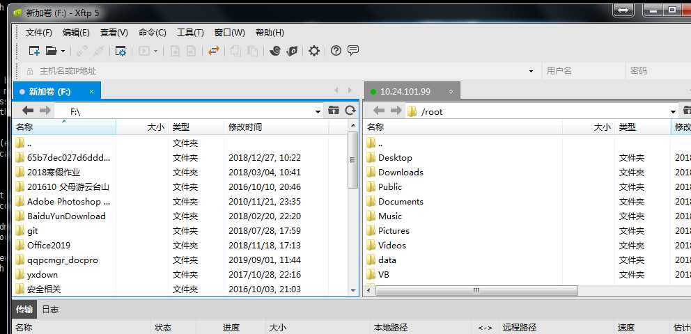This screenshot has height=334, width=691.
Task: Expand the open-session dropdown arrow
Action: pyautogui.click(x=63, y=51)
